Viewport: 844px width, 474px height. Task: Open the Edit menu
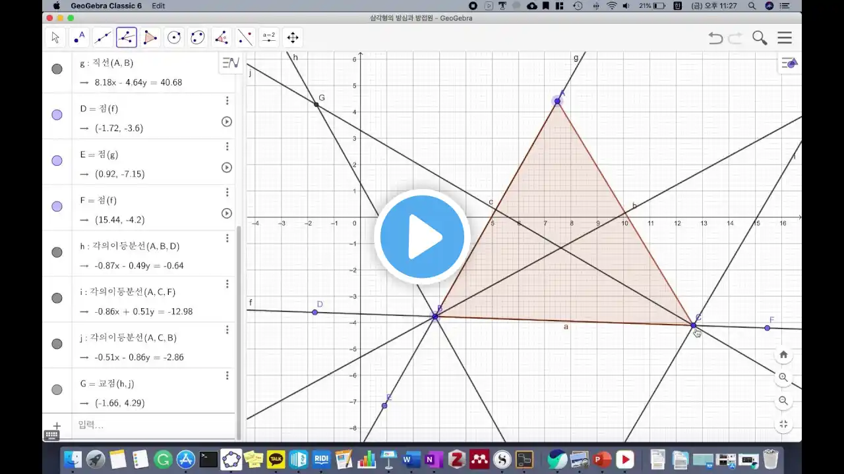158,5
